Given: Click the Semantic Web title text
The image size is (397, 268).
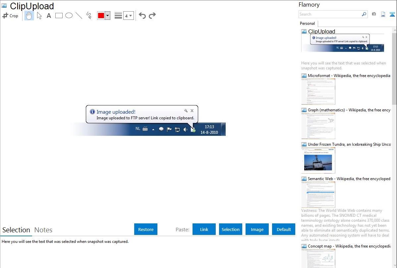Looking at the screenshot, I should pos(349,178).
